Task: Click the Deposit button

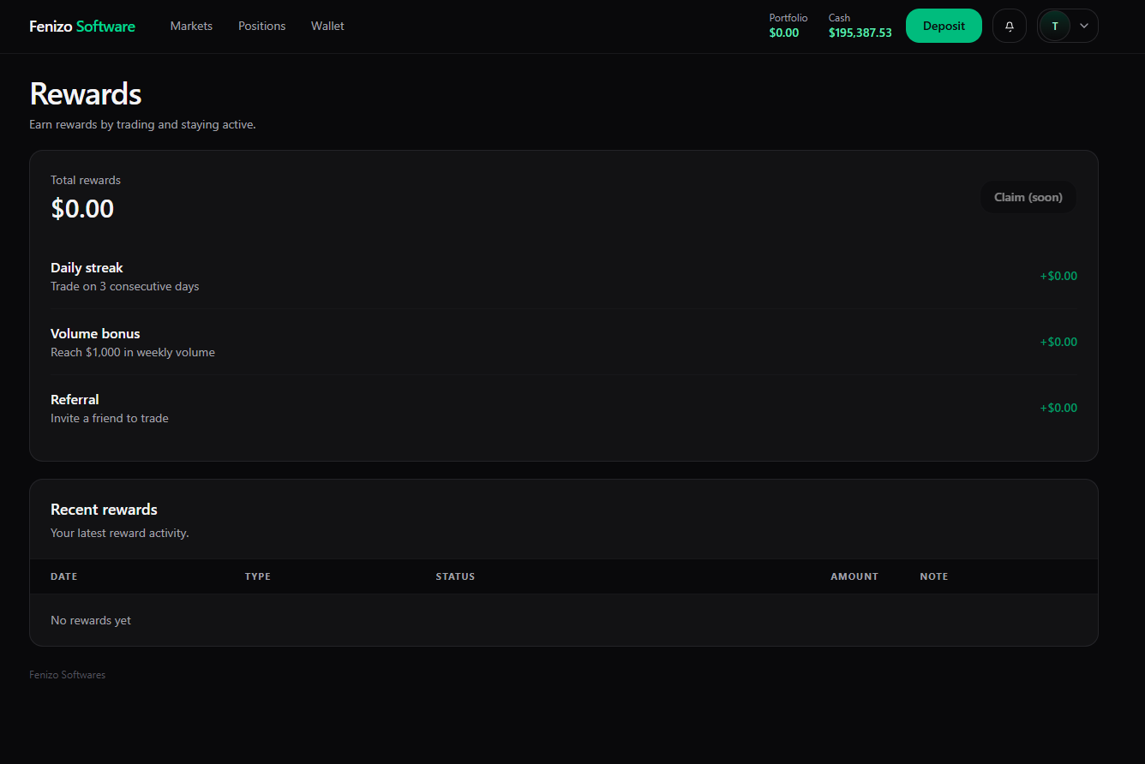Action: coord(944,26)
